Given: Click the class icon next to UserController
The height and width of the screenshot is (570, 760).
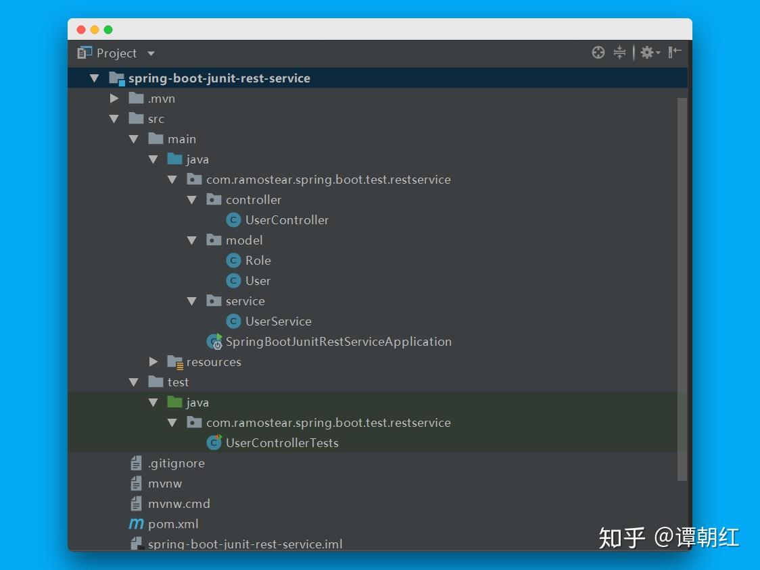Looking at the screenshot, I should click(x=233, y=219).
